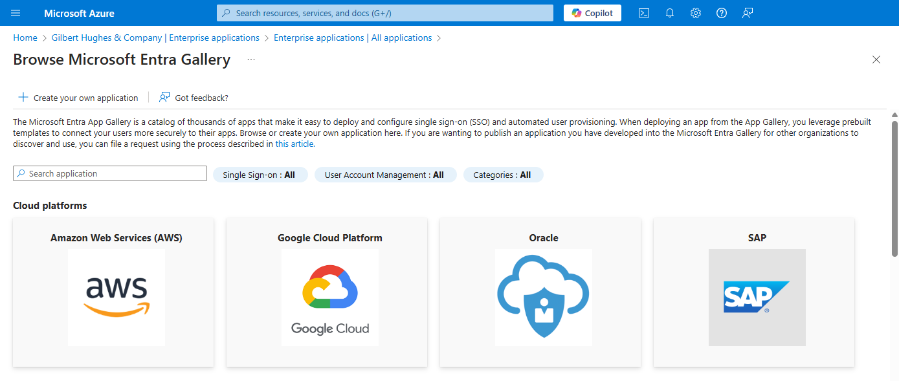The image size is (899, 381).
Task: Navigate to Gilbert Hughes & Company breadcrumb
Action: pyautogui.click(x=155, y=38)
